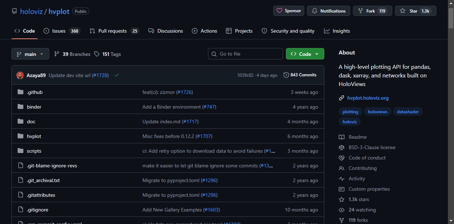This screenshot has height=224, width=454.
Task: Click the Sponsor heart button
Action: pyautogui.click(x=289, y=11)
